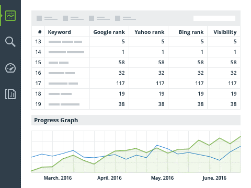Screen dimensions: 251x188
Task: Sort by the Visibility column header
Action: [225, 32]
